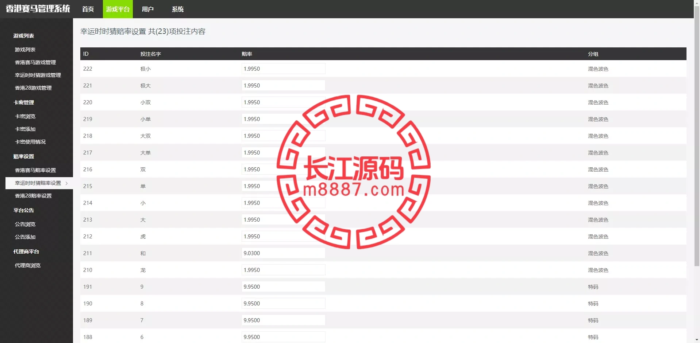Open 卡密添加 in sidebar
700x343 pixels.
(25, 129)
